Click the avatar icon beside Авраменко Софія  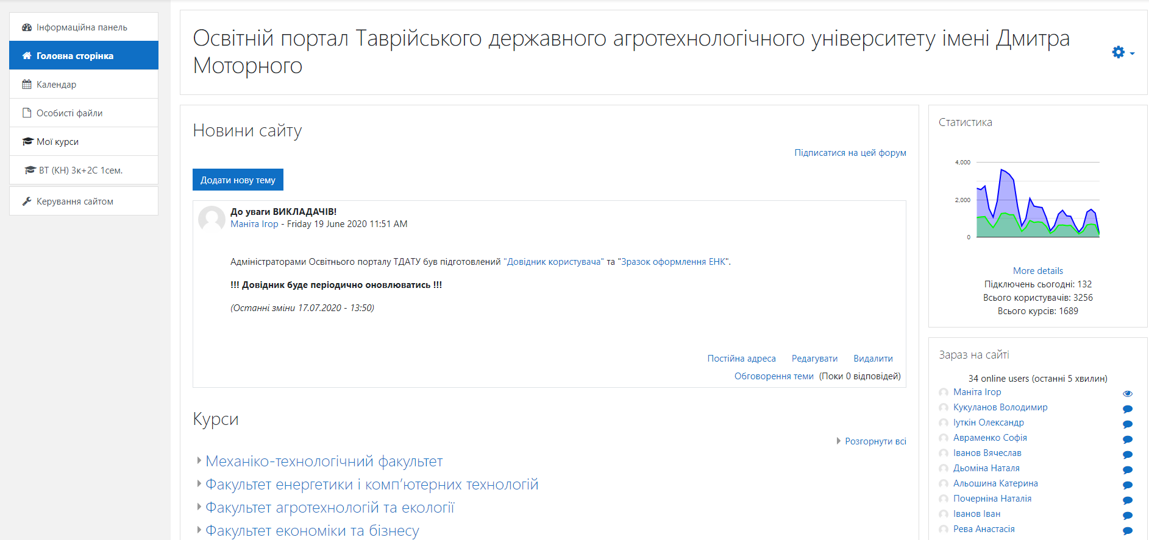[944, 438]
